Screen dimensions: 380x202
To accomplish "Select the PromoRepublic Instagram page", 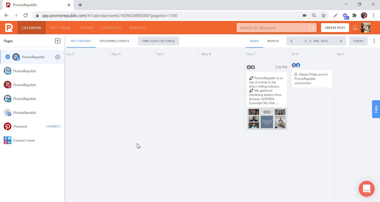I will tap(32, 85).
